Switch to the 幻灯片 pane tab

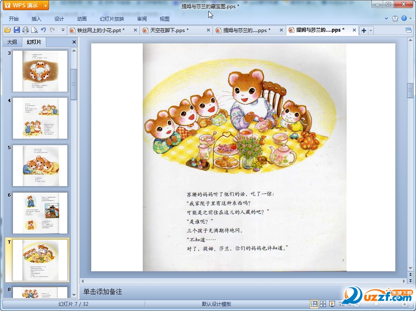[34, 42]
